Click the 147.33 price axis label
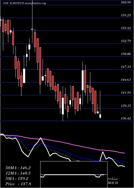The image size is (134, 188). click(126, 67)
